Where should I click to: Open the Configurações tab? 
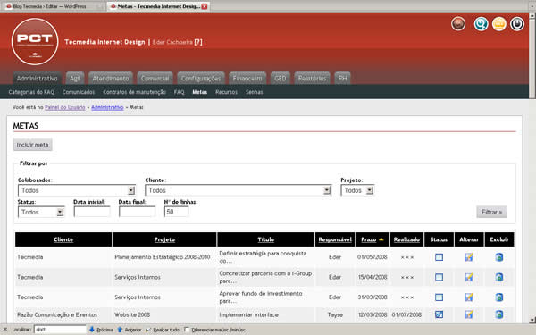pyautogui.click(x=201, y=79)
